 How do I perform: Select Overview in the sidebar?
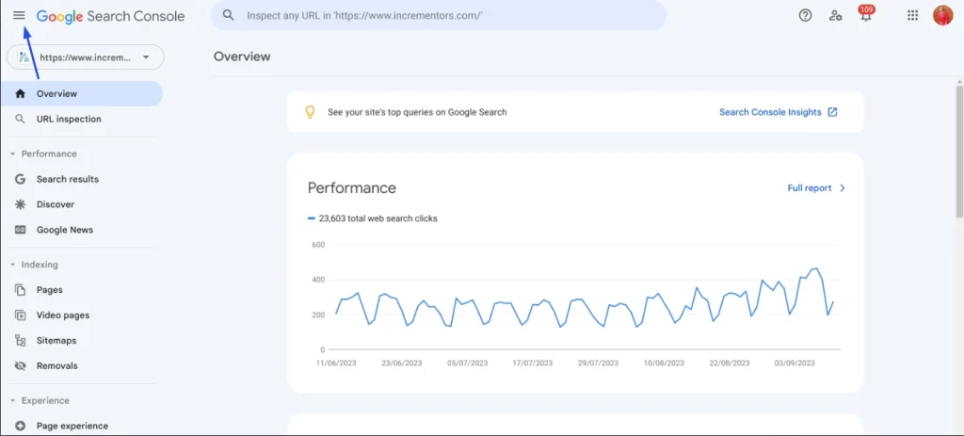[82, 94]
